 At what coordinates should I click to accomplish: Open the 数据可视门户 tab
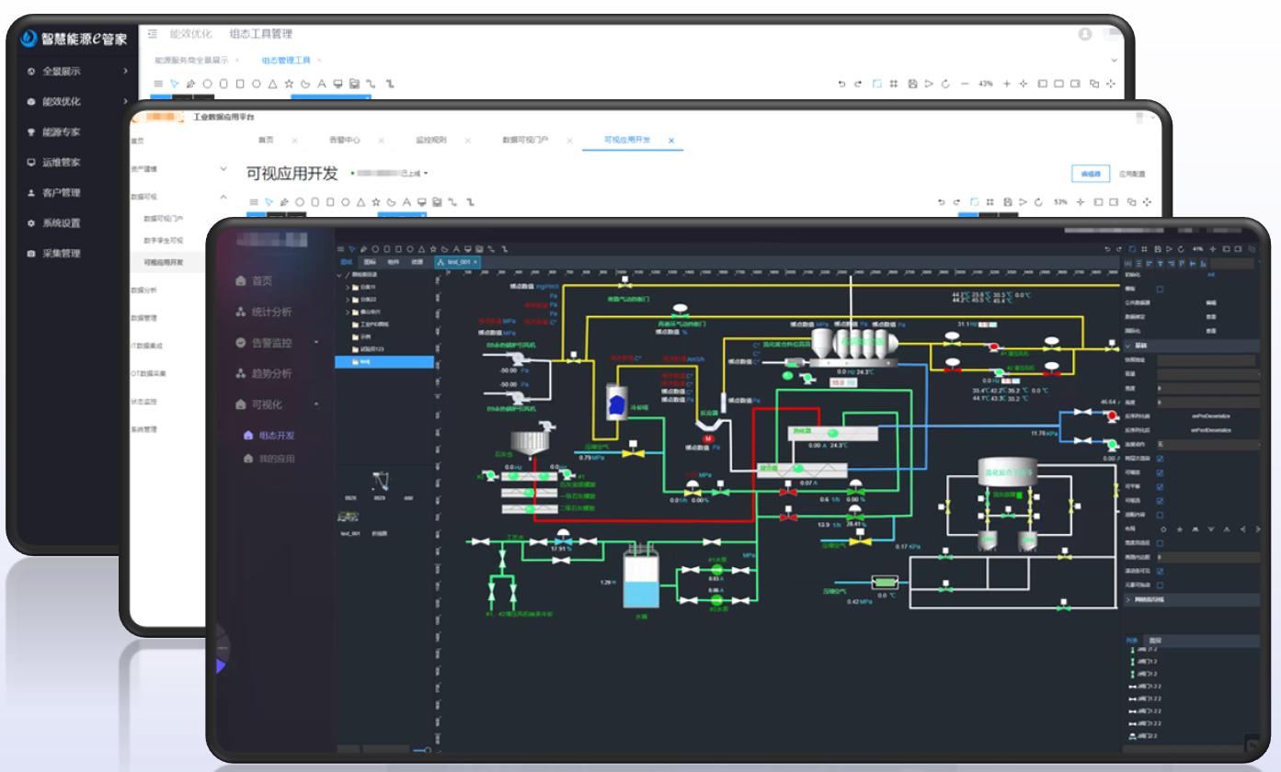click(x=523, y=140)
